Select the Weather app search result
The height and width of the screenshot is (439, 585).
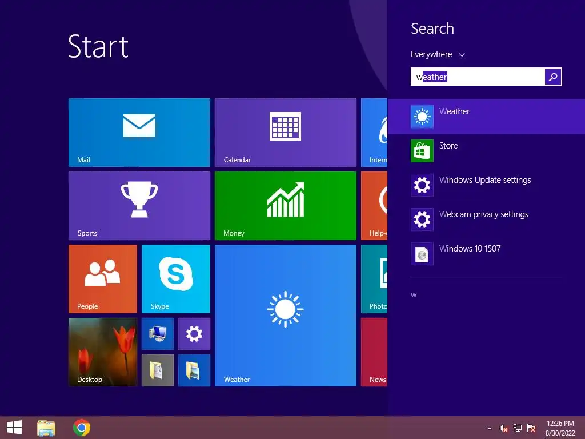point(486,117)
